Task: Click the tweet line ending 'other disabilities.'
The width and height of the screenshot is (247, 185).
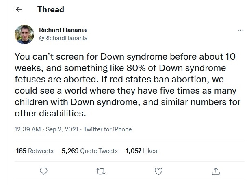Action: tap(50, 113)
